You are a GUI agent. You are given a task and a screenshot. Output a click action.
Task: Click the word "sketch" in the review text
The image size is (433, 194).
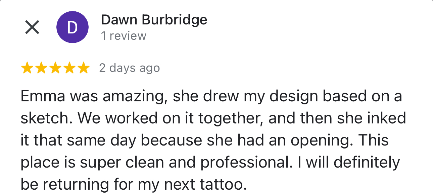(42, 118)
